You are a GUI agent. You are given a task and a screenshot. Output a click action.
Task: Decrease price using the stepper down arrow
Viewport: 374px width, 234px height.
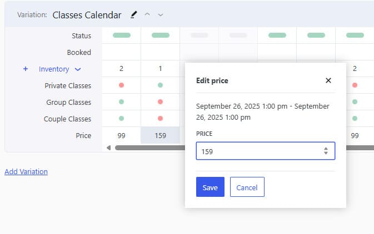326,153
